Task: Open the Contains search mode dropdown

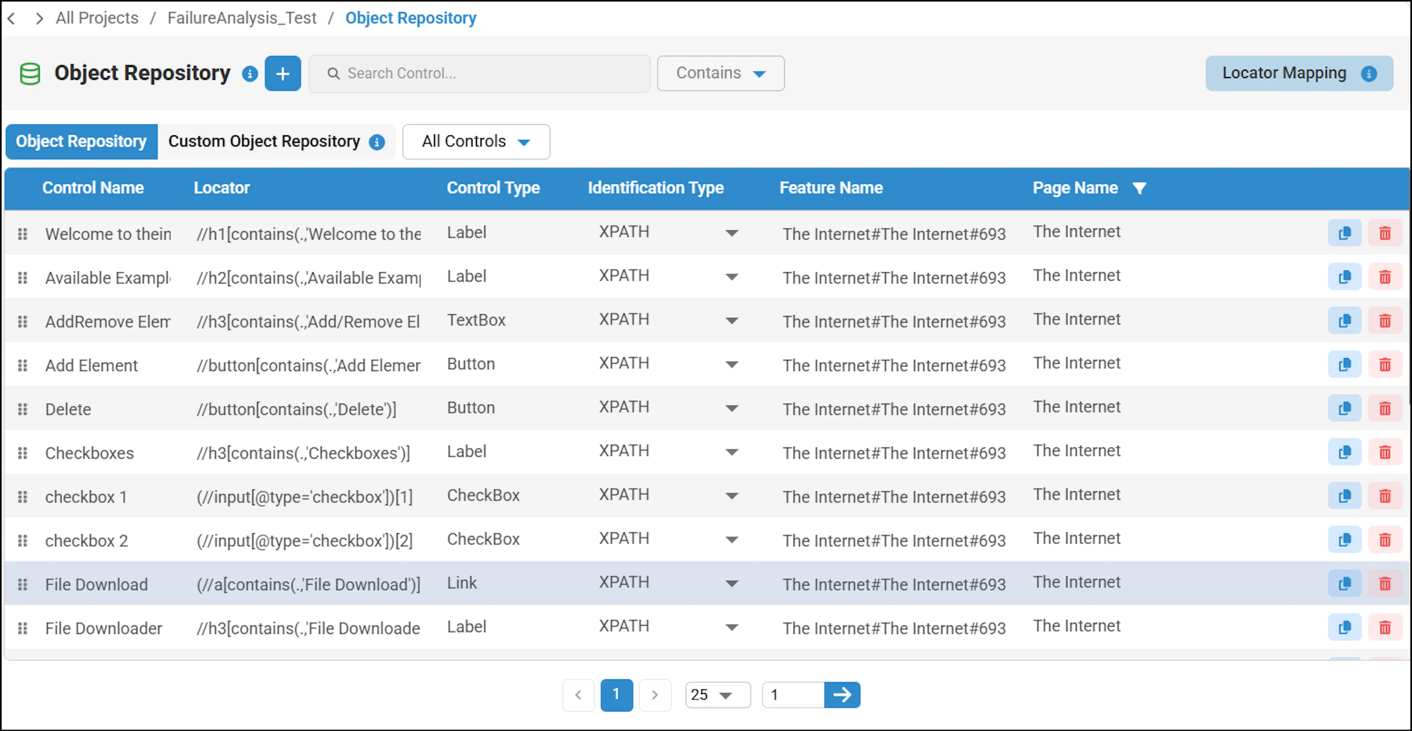Action: 720,74
